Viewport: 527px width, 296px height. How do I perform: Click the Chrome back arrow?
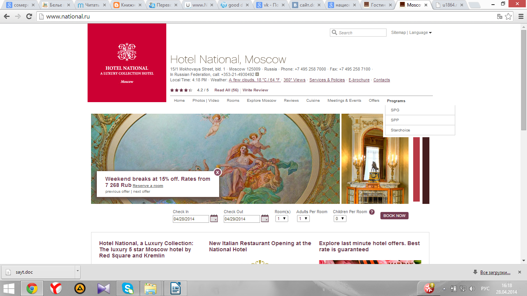pos(7,17)
